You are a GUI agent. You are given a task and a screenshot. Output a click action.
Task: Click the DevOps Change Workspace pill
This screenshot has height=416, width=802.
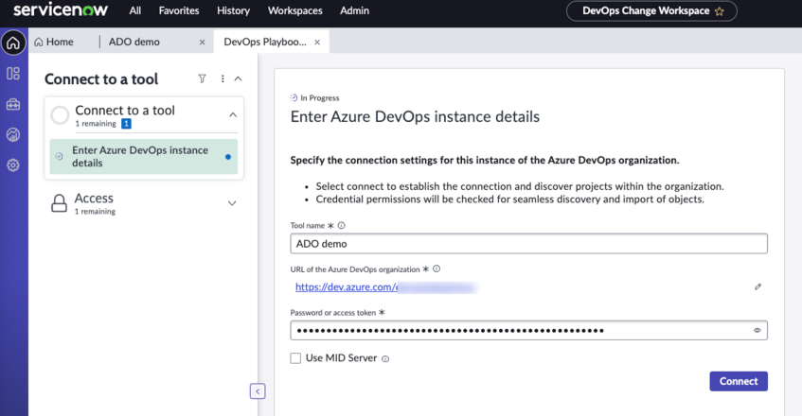[651, 11]
